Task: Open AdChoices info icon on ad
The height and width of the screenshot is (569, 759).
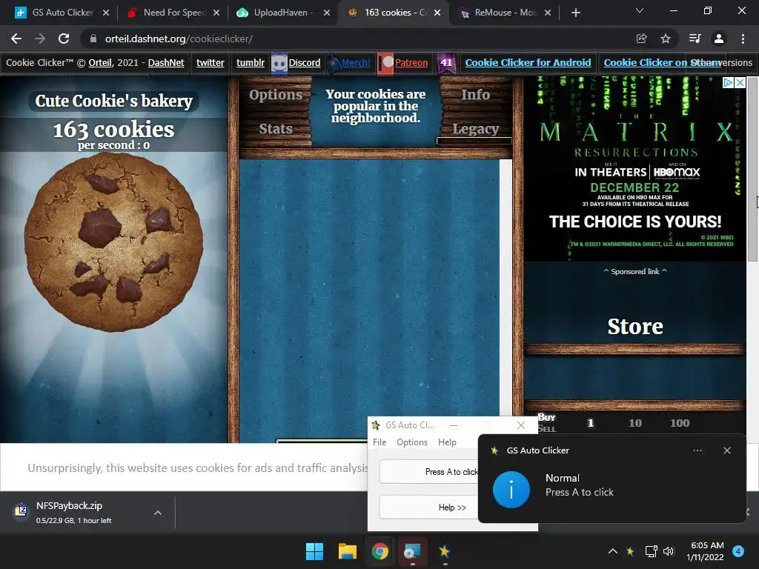Action: tap(728, 83)
